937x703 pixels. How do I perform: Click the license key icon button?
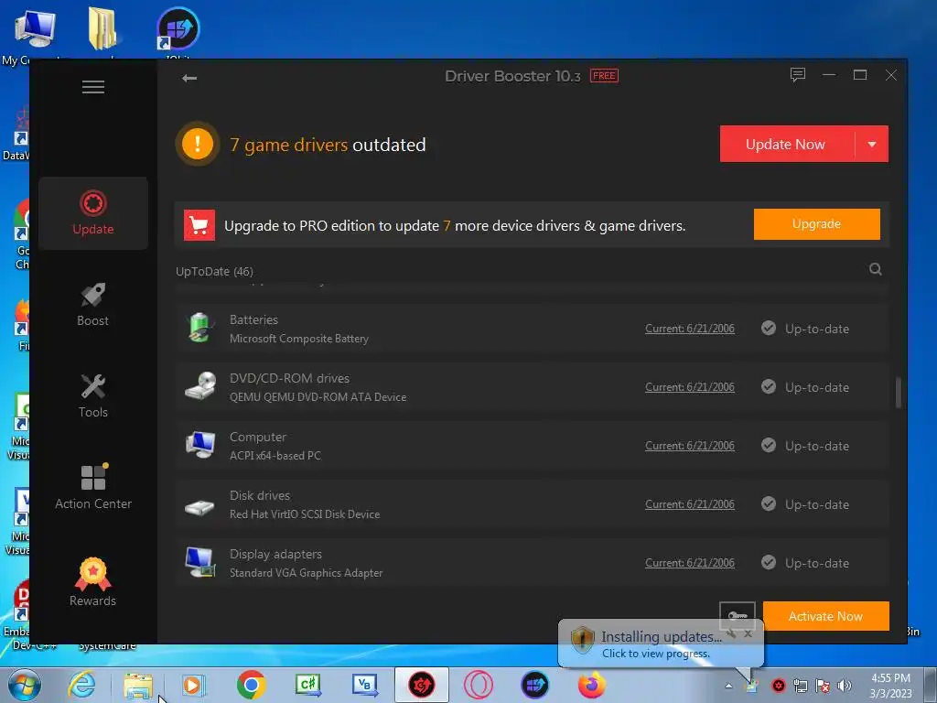tap(738, 616)
